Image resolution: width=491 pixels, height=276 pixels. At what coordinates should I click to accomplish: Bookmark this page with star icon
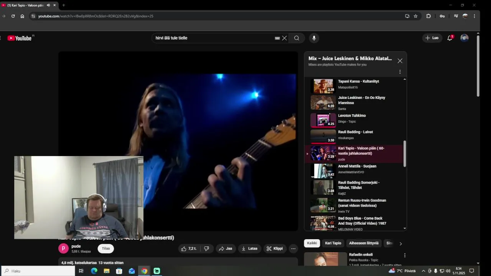click(415, 16)
